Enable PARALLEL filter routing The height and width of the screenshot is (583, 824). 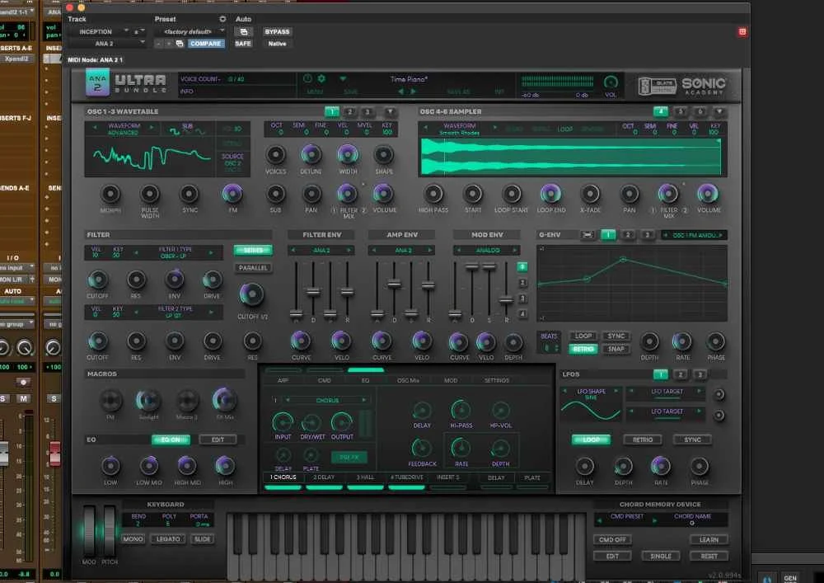coord(253,268)
